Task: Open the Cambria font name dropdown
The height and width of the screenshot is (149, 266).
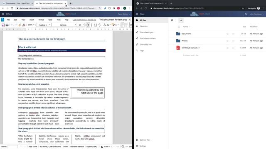Action: pyautogui.click(x=64, y=25)
